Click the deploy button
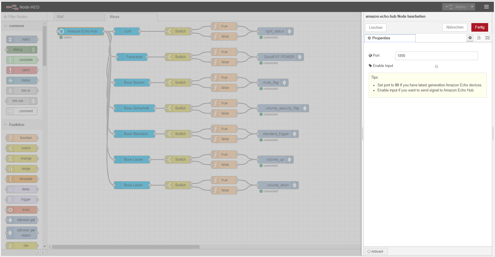 456,7
